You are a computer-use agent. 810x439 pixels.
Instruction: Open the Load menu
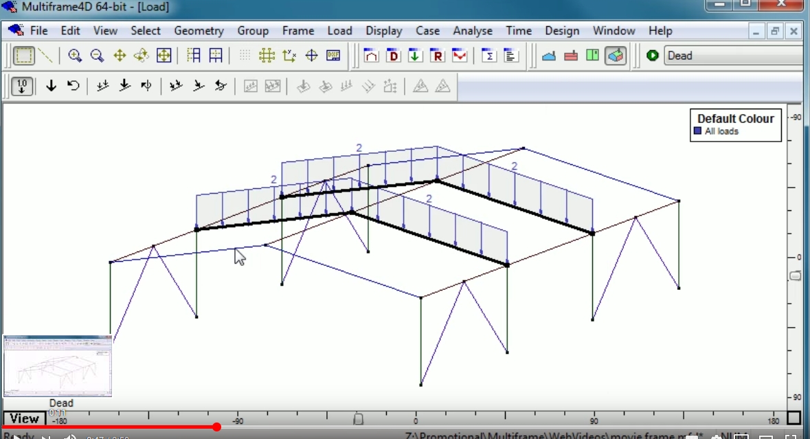(339, 31)
